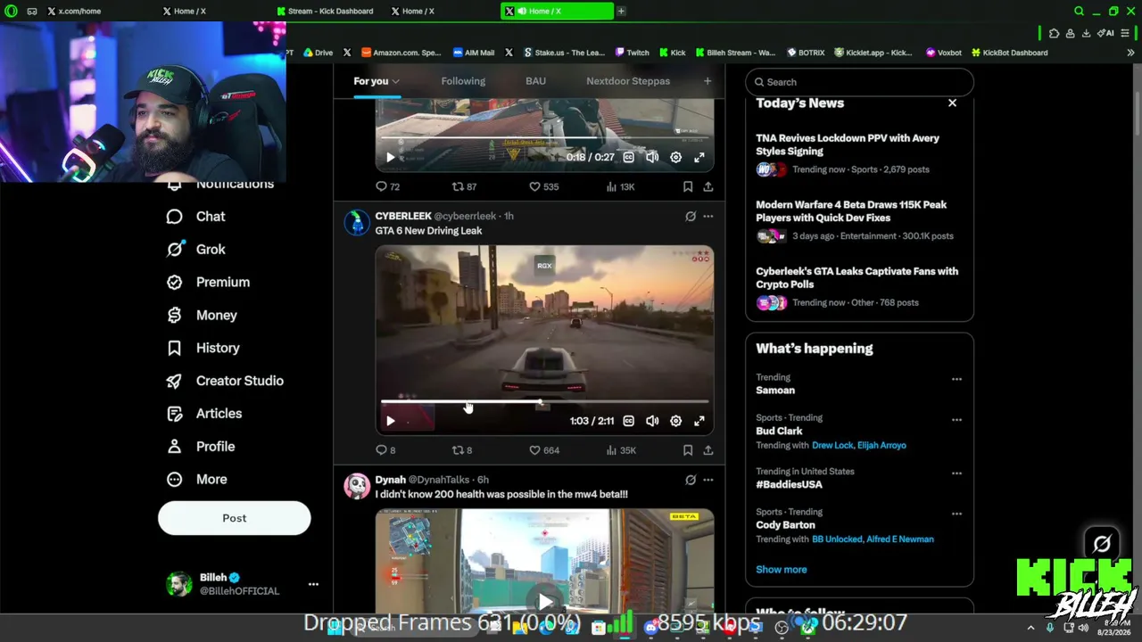Image resolution: width=1142 pixels, height=642 pixels.
Task: Open options for the #BaddiesUSA trend
Action: (956, 473)
